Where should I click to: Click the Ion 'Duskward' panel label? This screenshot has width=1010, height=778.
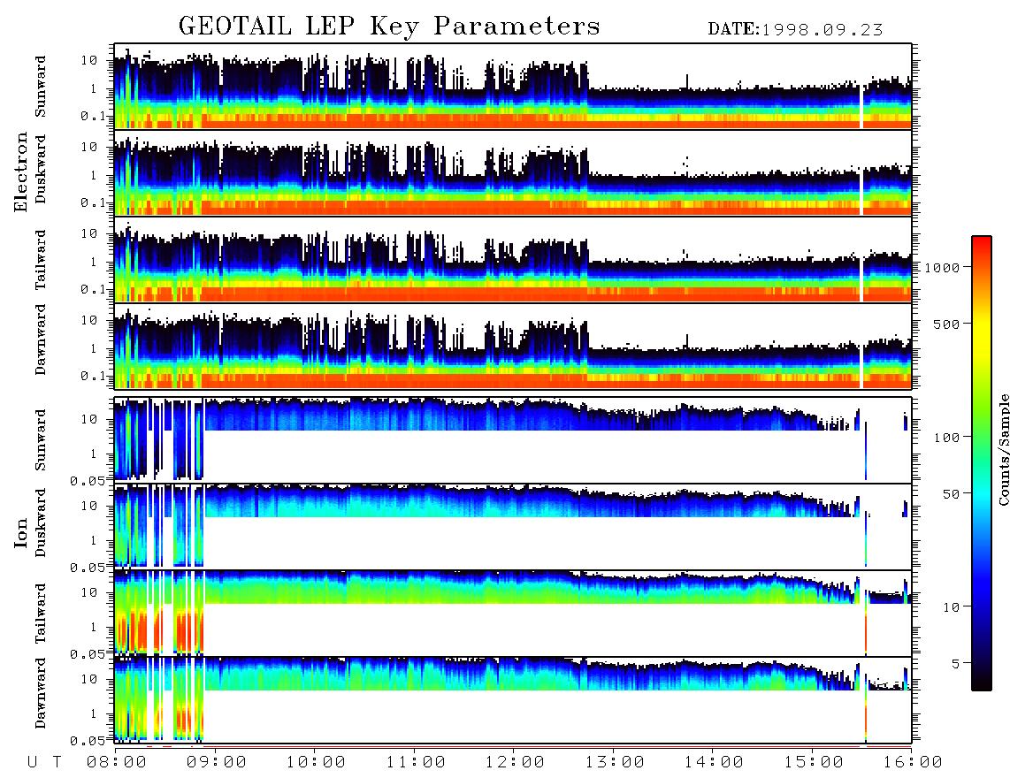[x=41, y=523]
